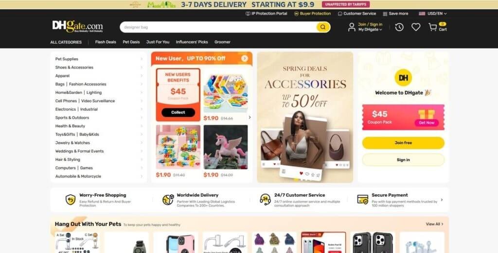This screenshot has width=498, height=253.
Task: Click the next arrow beside product deals
Action: coord(249,118)
